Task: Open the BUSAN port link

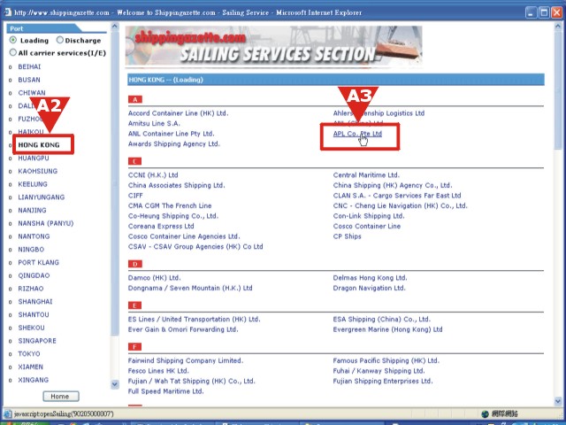Action: 29,80
